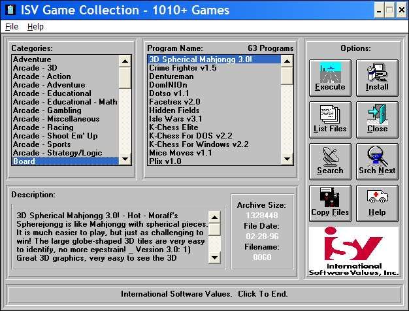Open the File menu
Image resolution: width=409 pixels, height=311 pixels.
(12, 27)
